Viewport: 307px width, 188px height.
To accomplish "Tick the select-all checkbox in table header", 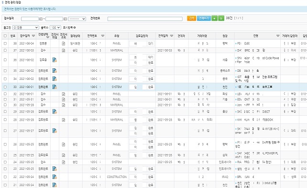I will [5, 36].
